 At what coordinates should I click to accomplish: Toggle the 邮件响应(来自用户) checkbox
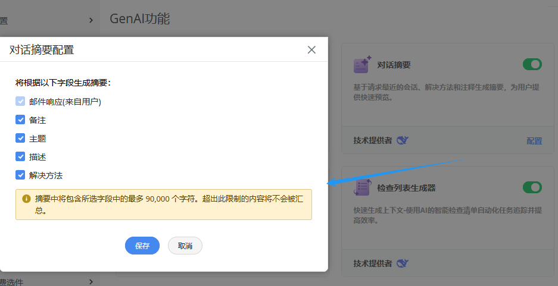click(20, 102)
